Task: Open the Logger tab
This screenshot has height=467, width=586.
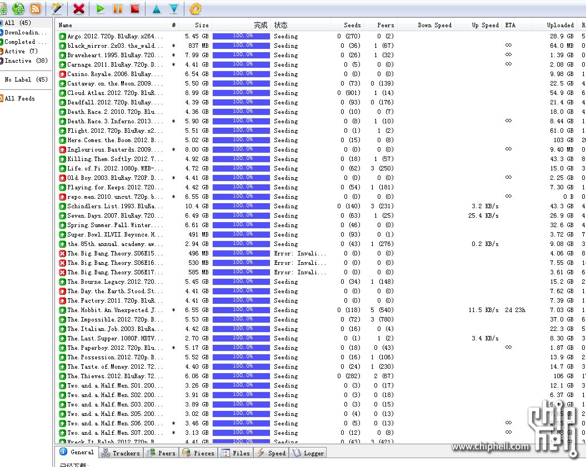Action: coord(308,453)
